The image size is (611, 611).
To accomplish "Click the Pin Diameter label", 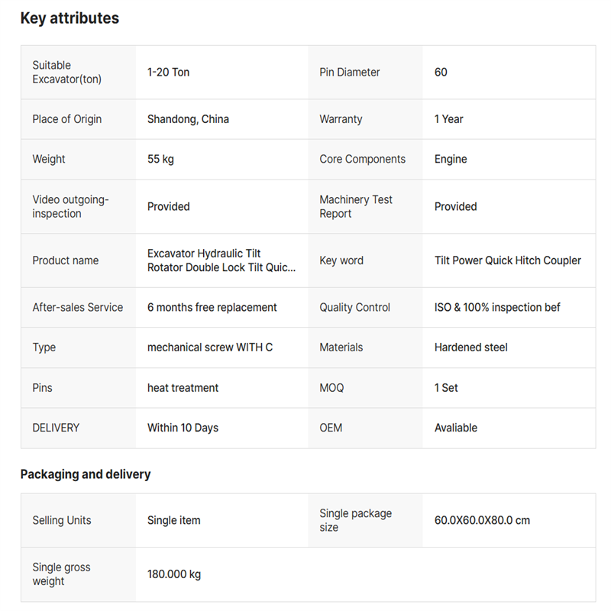I will click(x=349, y=73).
